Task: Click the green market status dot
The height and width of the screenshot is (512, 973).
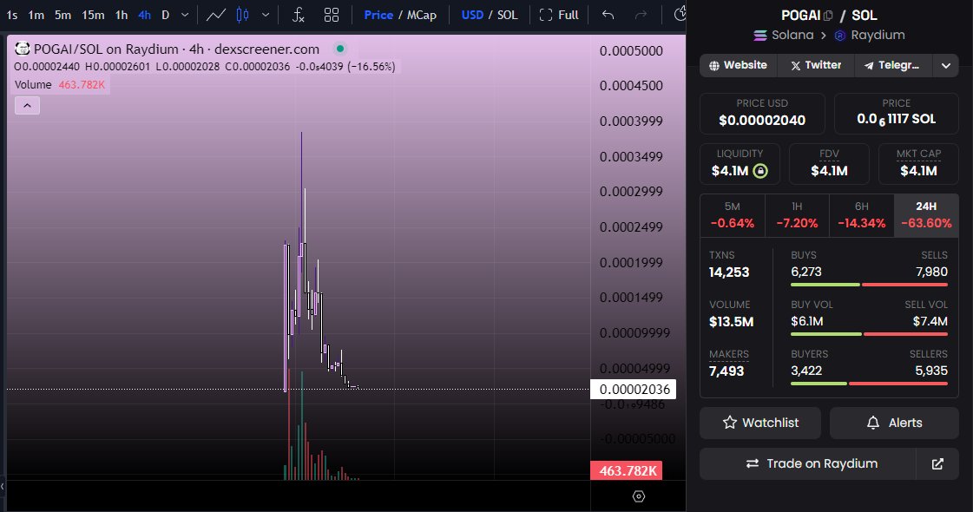Action: tap(340, 49)
